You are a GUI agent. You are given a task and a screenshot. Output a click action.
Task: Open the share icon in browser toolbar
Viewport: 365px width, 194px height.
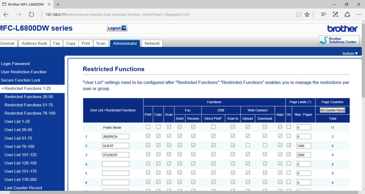pos(347,14)
